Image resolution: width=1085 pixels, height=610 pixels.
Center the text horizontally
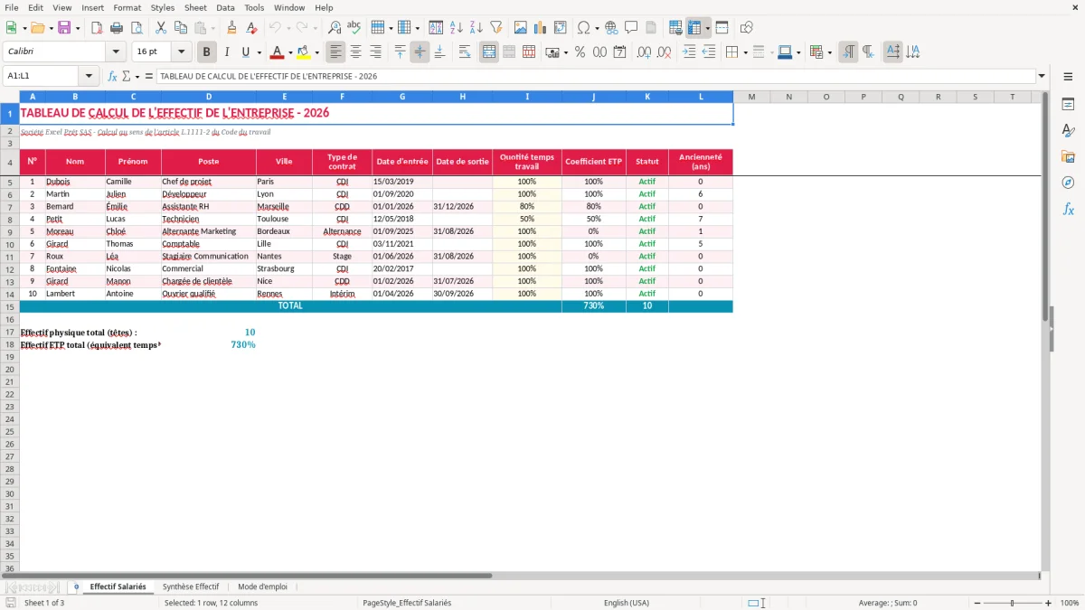coord(356,52)
